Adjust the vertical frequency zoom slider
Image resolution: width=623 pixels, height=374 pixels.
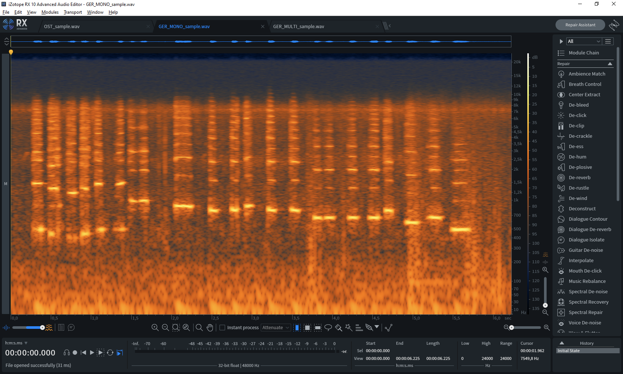[545, 292]
